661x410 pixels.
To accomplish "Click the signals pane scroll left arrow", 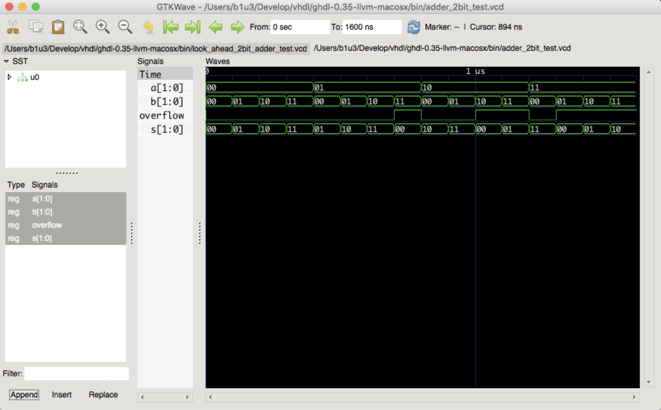I will pyautogui.click(x=142, y=397).
